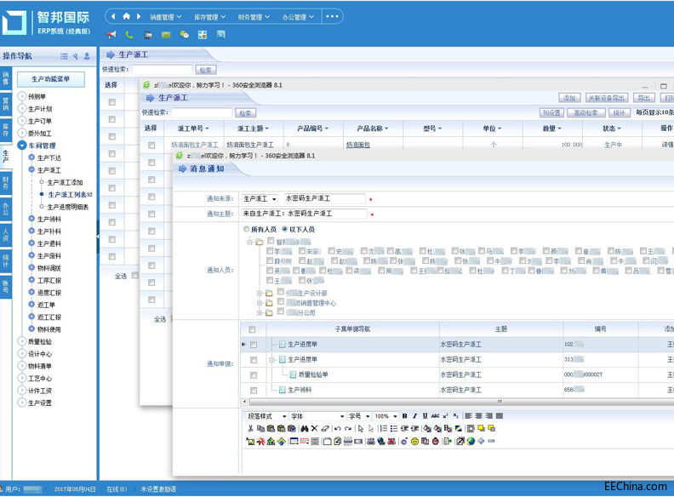Click the undo arrow in editor
674x497 pixels.
point(338,428)
